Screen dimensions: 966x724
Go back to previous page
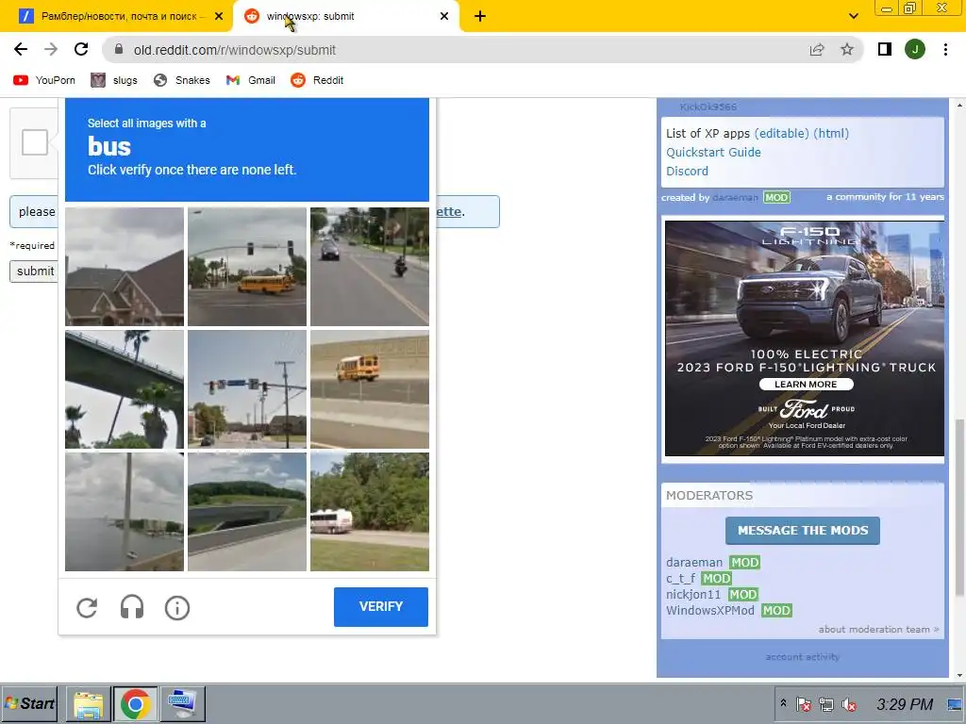click(21, 49)
